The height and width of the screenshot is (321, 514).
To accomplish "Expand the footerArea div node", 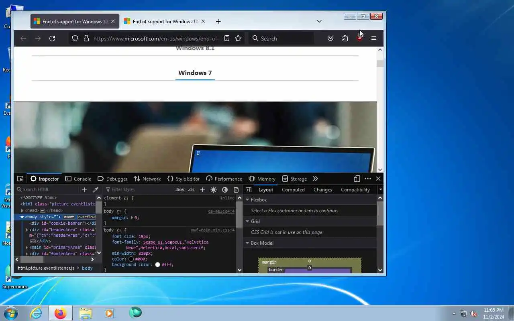I will [x=27, y=254].
